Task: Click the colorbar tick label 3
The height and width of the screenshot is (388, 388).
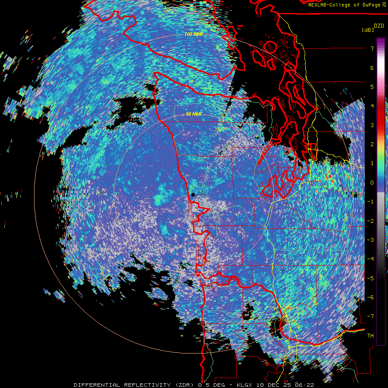Action: tap(372, 125)
